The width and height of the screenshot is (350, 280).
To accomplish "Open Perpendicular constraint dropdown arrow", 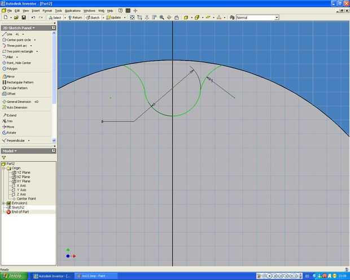I will 29,141.
